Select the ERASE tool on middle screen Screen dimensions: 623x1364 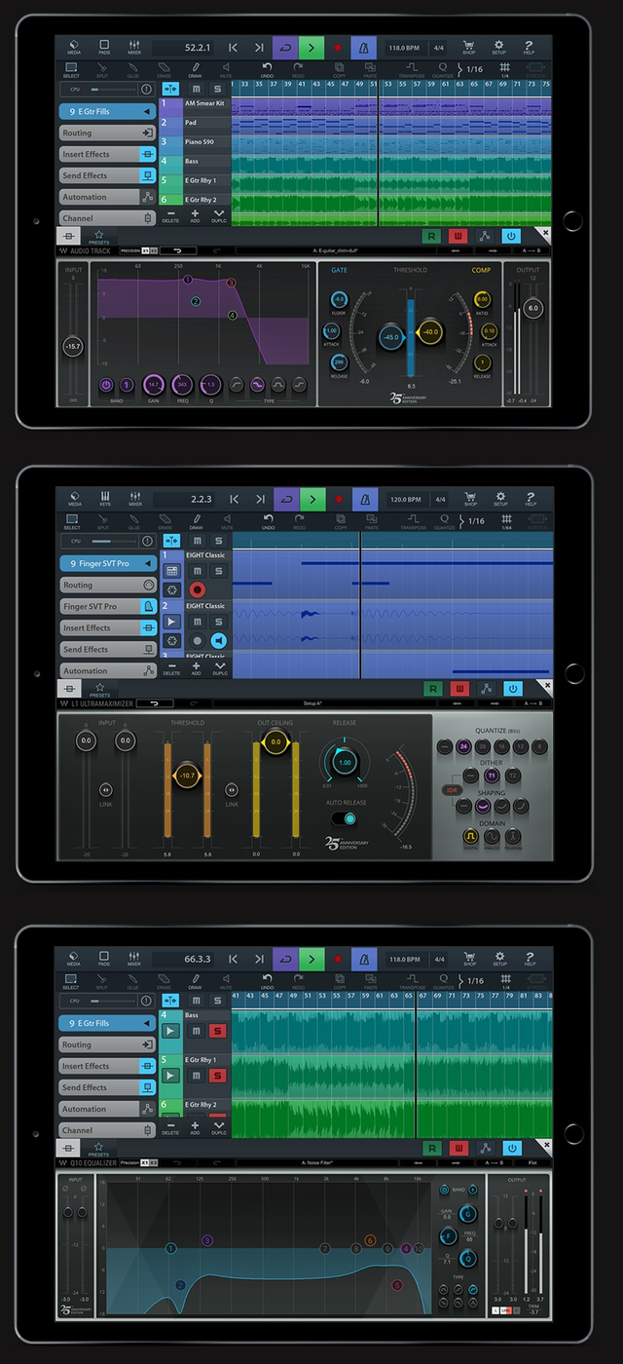(x=164, y=521)
